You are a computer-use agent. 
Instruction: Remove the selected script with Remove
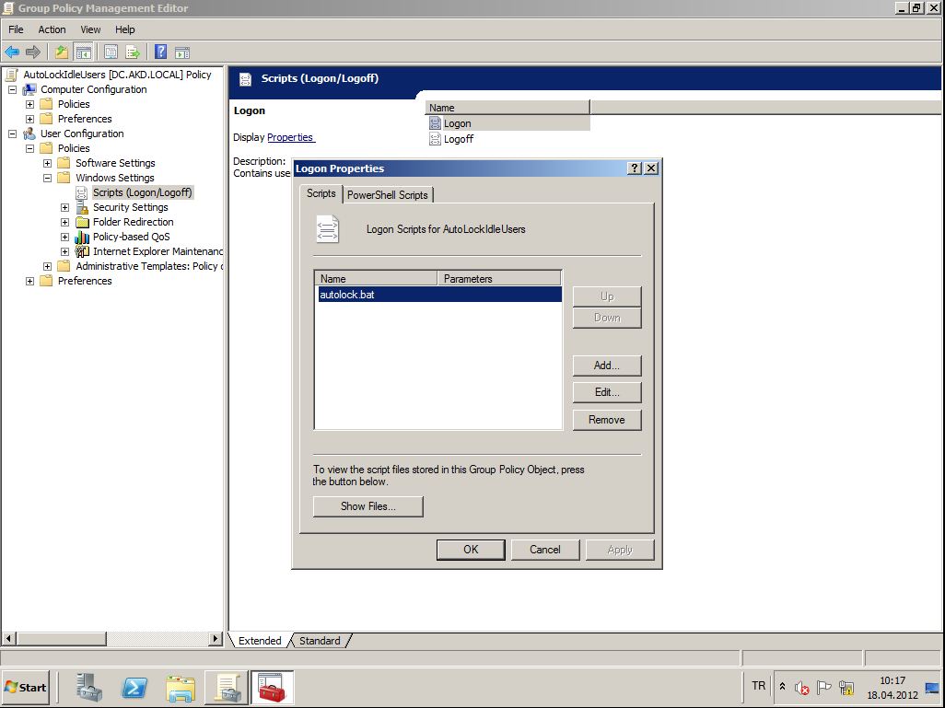tap(606, 420)
